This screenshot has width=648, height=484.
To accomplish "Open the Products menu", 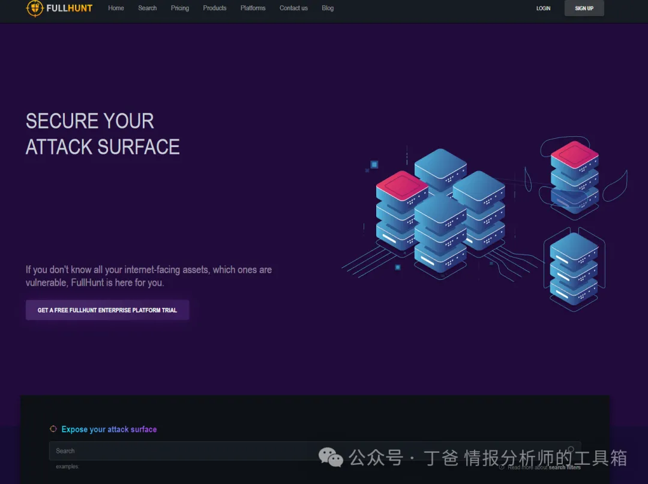I will pos(214,8).
